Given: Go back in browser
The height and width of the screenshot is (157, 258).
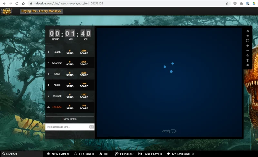Looking at the screenshot, I should [4, 3].
